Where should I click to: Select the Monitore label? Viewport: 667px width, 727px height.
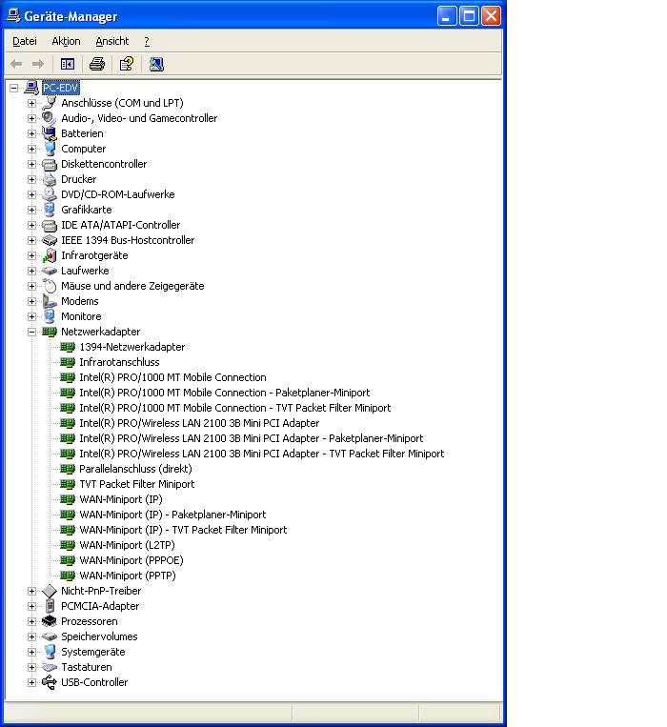pyautogui.click(x=81, y=316)
